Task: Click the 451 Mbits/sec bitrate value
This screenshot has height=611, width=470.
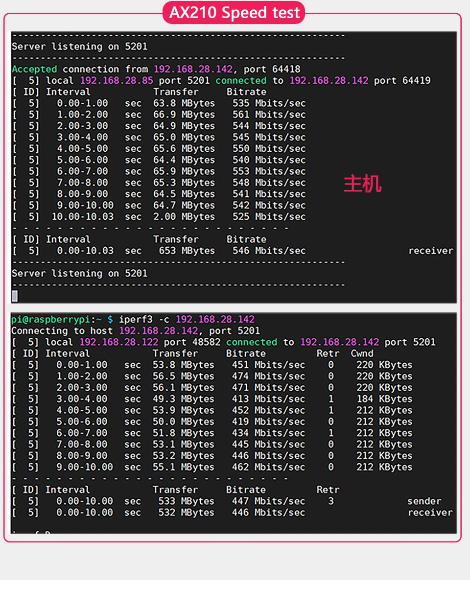Action: pyautogui.click(x=268, y=365)
